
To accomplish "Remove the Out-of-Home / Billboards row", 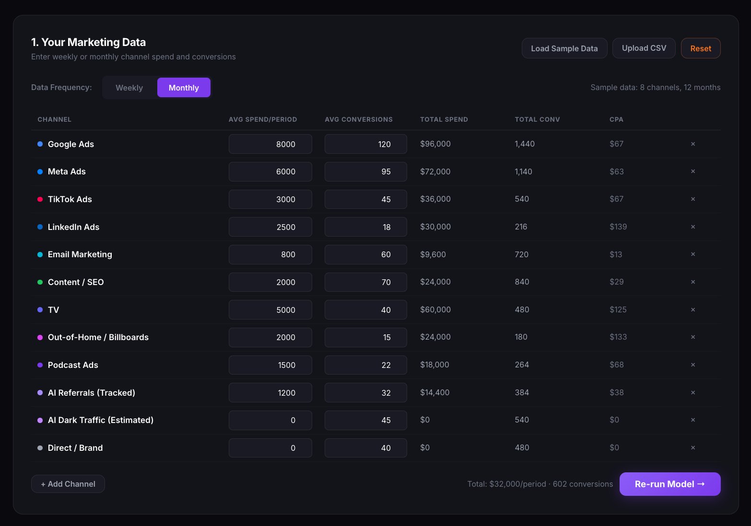I will (x=693, y=337).
